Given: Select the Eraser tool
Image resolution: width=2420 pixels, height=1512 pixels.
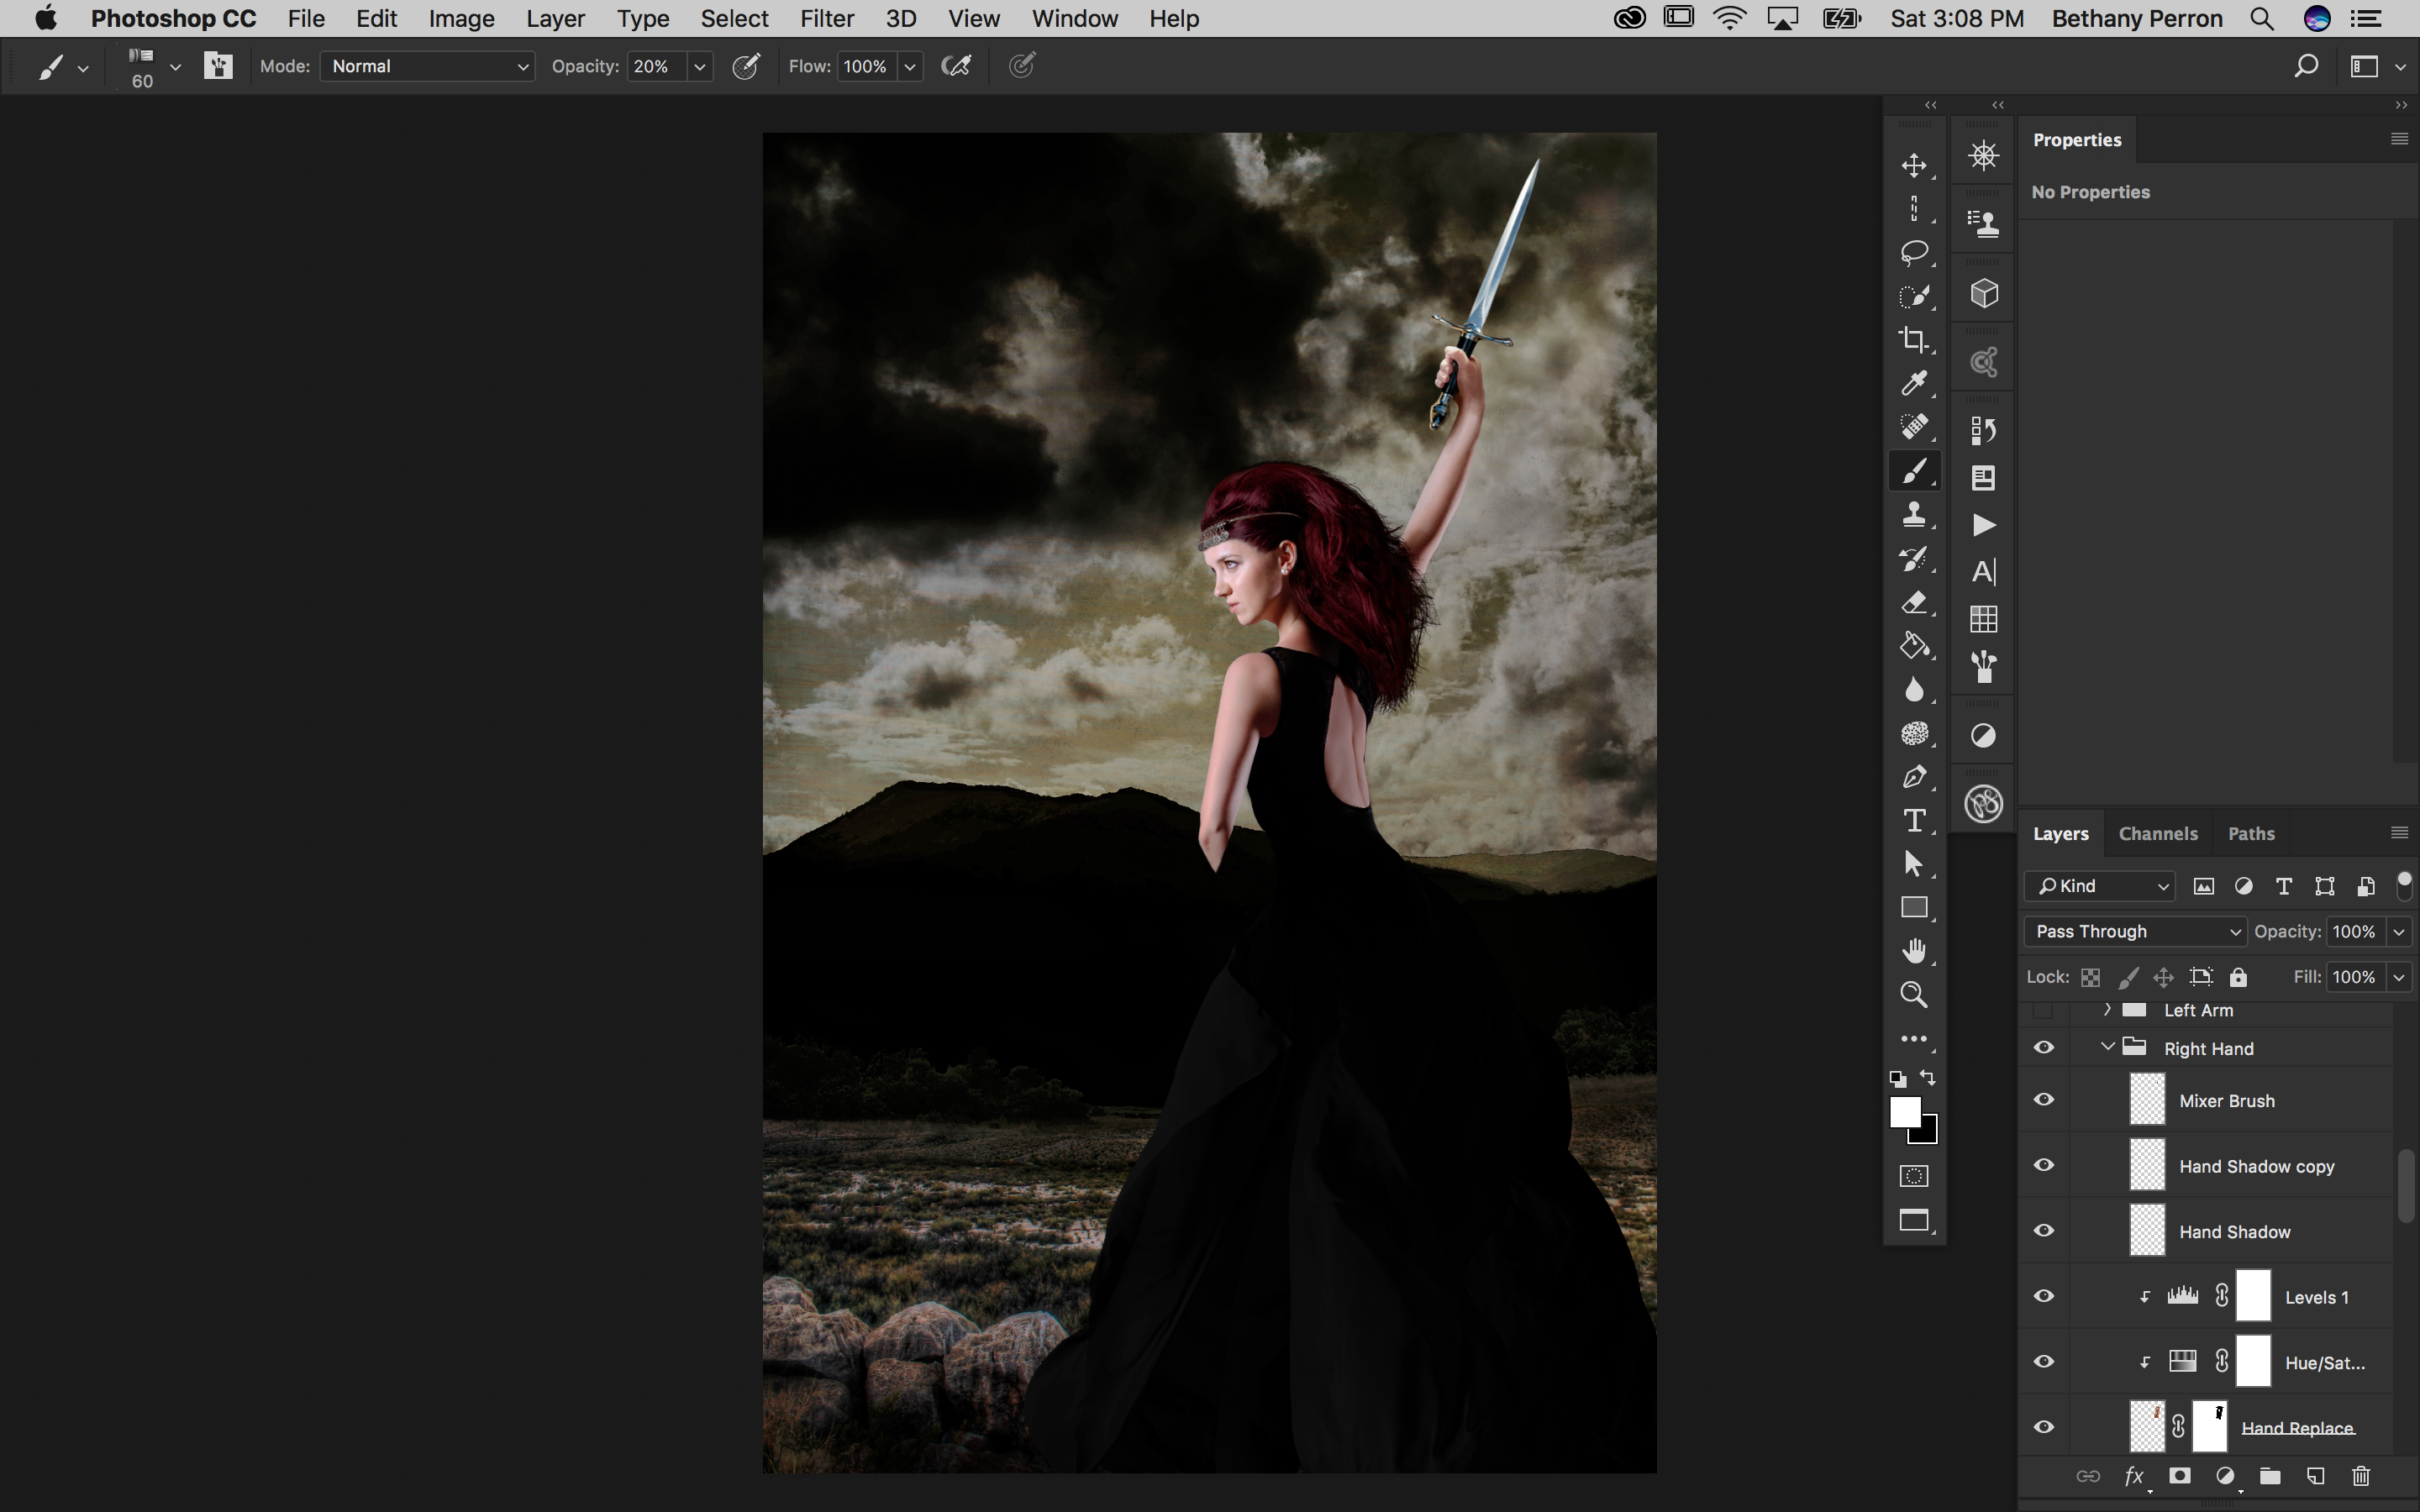Looking at the screenshot, I should click(x=1915, y=601).
